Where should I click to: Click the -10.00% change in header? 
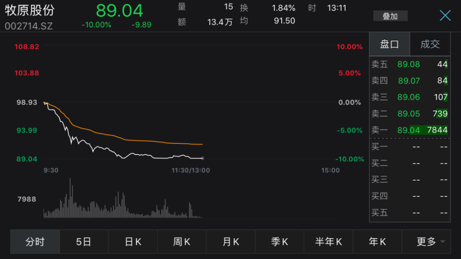pyautogui.click(x=96, y=25)
